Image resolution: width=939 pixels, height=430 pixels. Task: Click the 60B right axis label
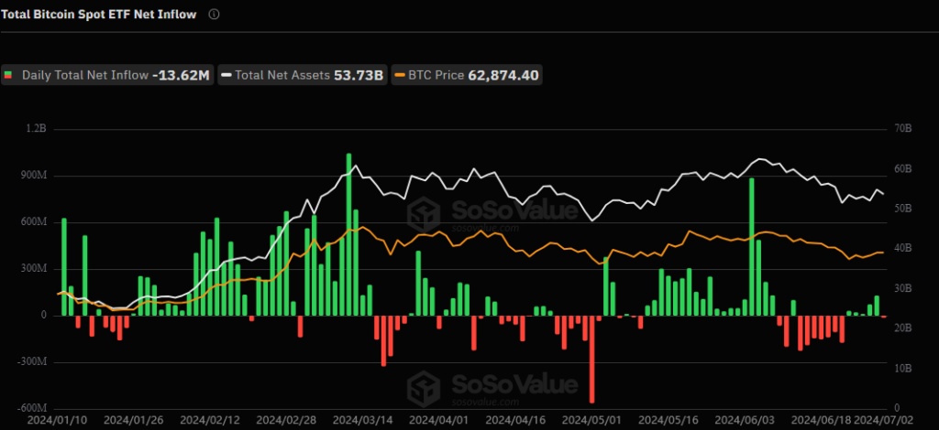tap(903, 169)
